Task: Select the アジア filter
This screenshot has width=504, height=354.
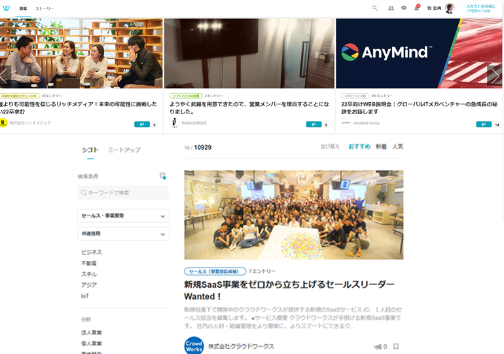Action: click(89, 285)
